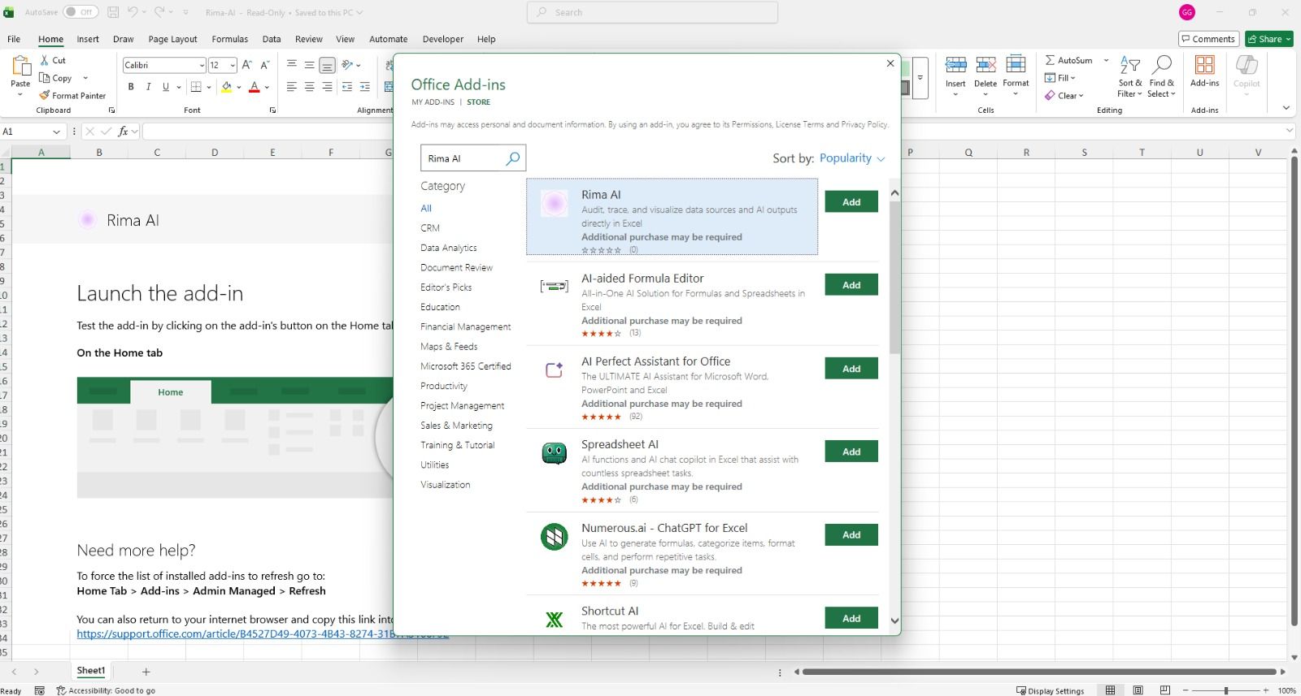Open the Format cells icon
The height and width of the screenshot is (696, 1301).
(1016, 65)
